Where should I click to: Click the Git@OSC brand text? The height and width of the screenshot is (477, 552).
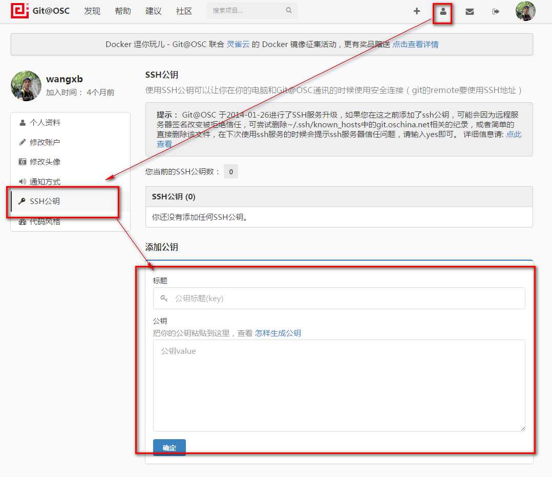click(51, 11)
